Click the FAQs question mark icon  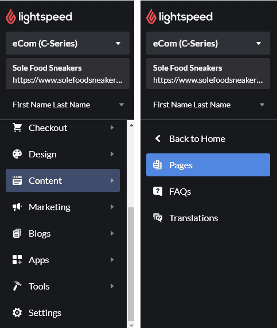click(x=158, y=191)
